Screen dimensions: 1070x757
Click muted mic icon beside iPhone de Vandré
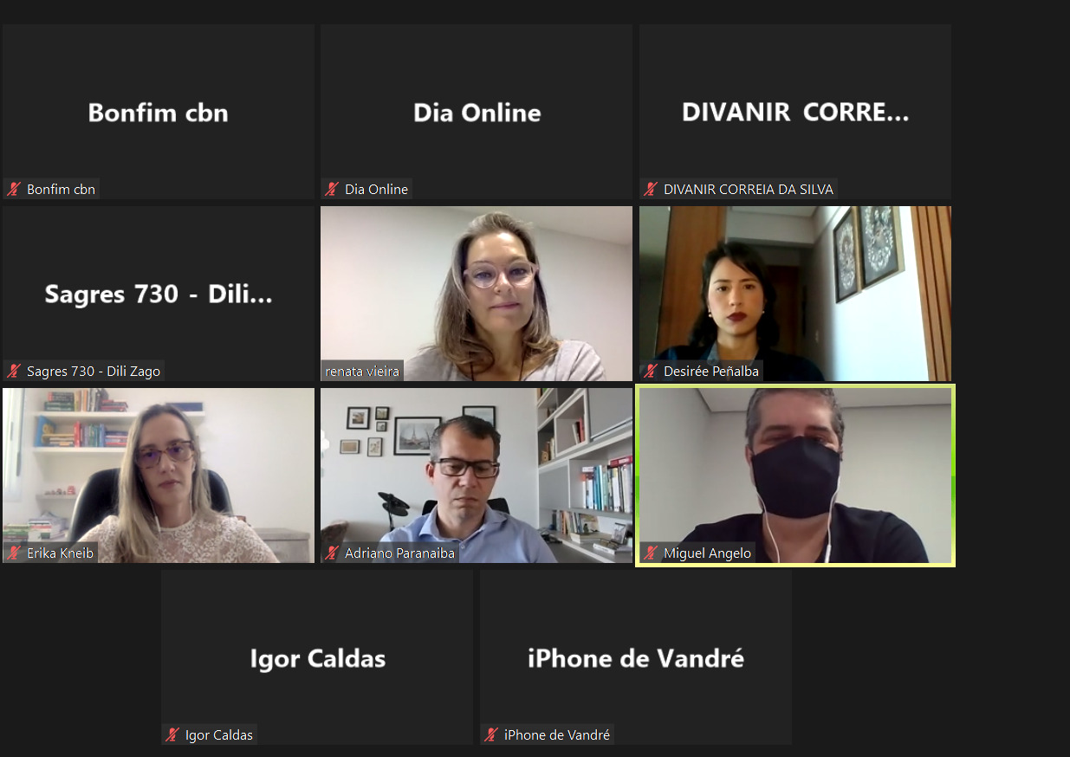coord(491,734)
